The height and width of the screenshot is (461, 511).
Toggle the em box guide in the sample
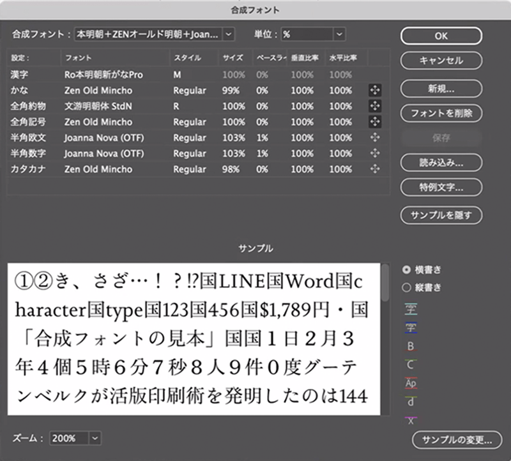pos(411,309)
